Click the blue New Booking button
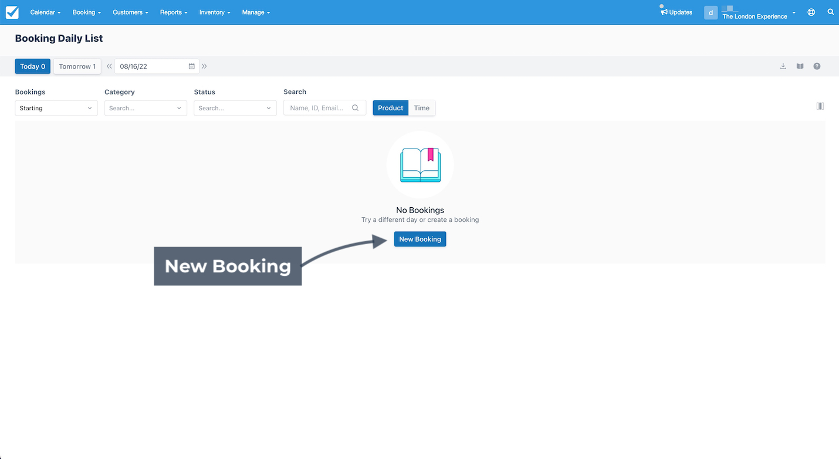Viewport: 839px width, 459px height. (420, 239)
